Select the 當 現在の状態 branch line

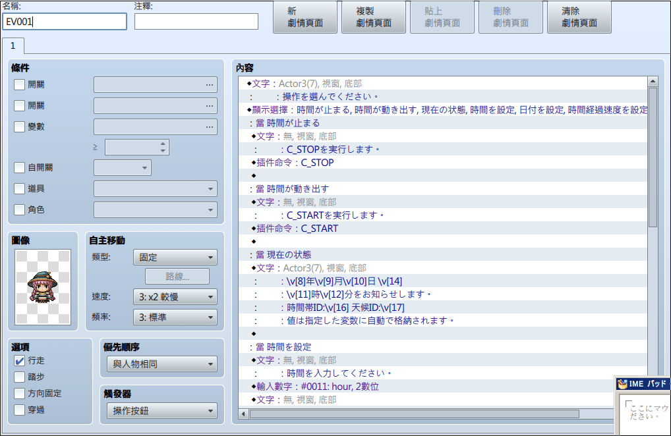click(x=444, y=255)
